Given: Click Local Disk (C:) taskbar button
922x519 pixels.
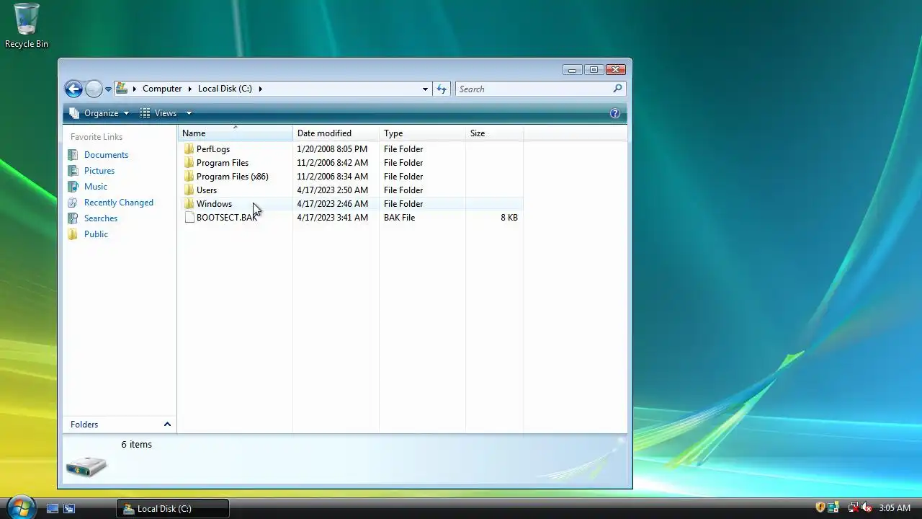Looking at the screenshot, I should point(173,508).
